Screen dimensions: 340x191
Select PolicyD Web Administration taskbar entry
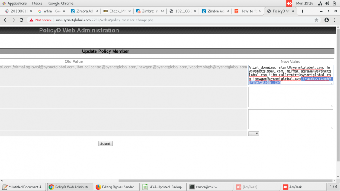(70, 187)
